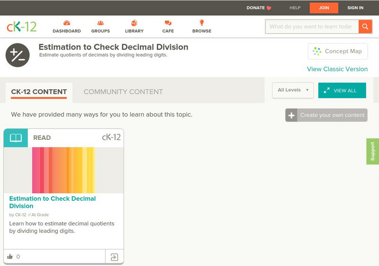The width and height of the screenshot is (379, 266).
Task: Click the plus/minus math subject icon
Action: tap(18, 55)
